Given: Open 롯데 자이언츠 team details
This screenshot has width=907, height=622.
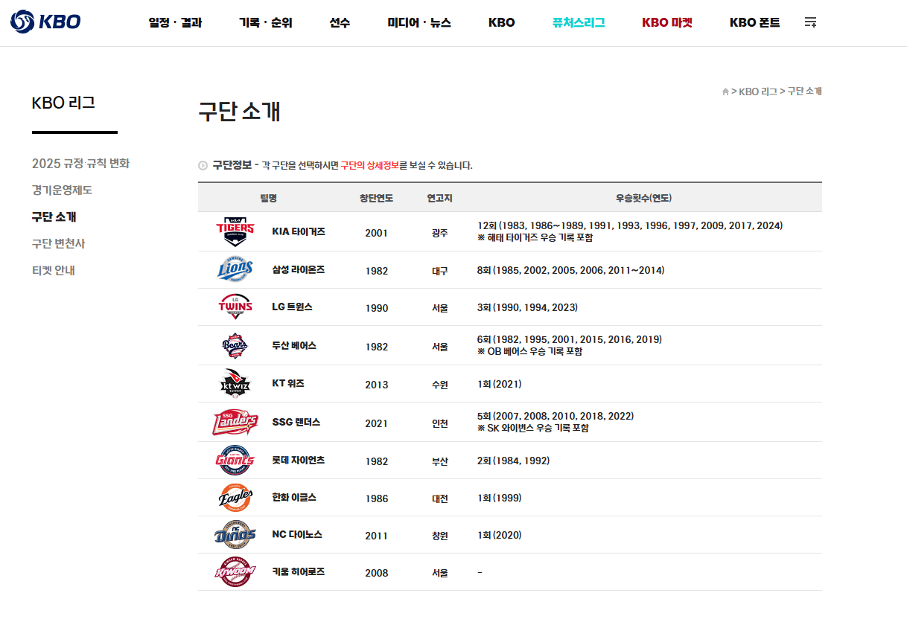Looking at the screenshot, I should pyautogui.click(x=299, y=460).
